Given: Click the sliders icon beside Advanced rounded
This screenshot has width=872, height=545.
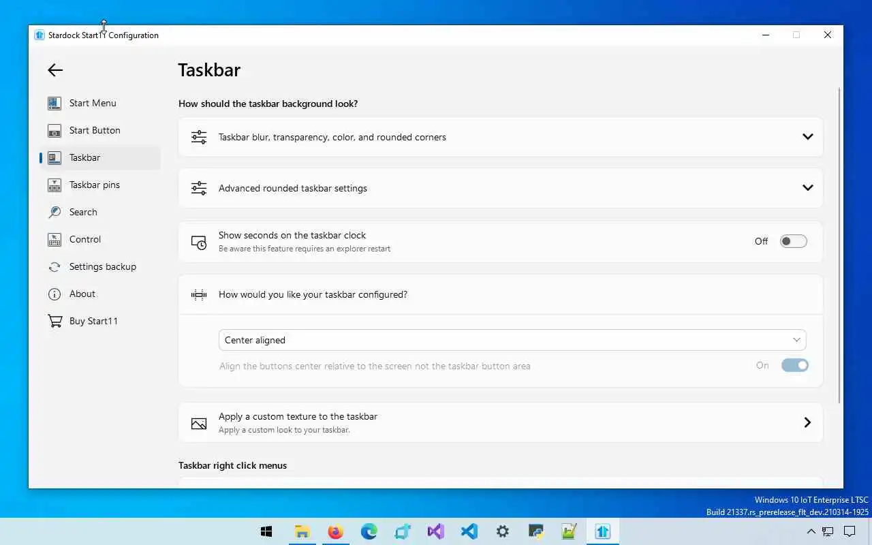Looking at the screenshot, I should (x=198, y=188).
